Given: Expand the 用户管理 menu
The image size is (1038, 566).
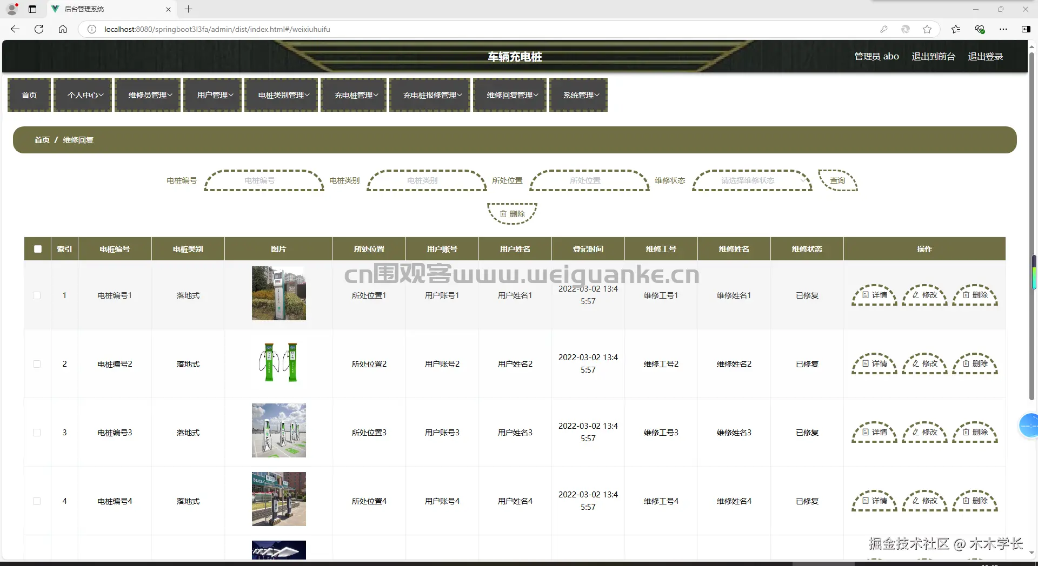Looking at the screenshot, I should [x=212, y=95].
